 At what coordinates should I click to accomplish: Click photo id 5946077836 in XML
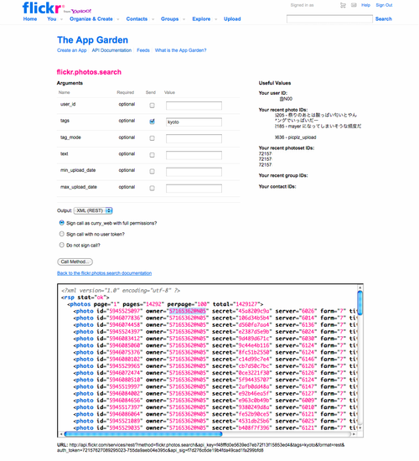(125, 319)
